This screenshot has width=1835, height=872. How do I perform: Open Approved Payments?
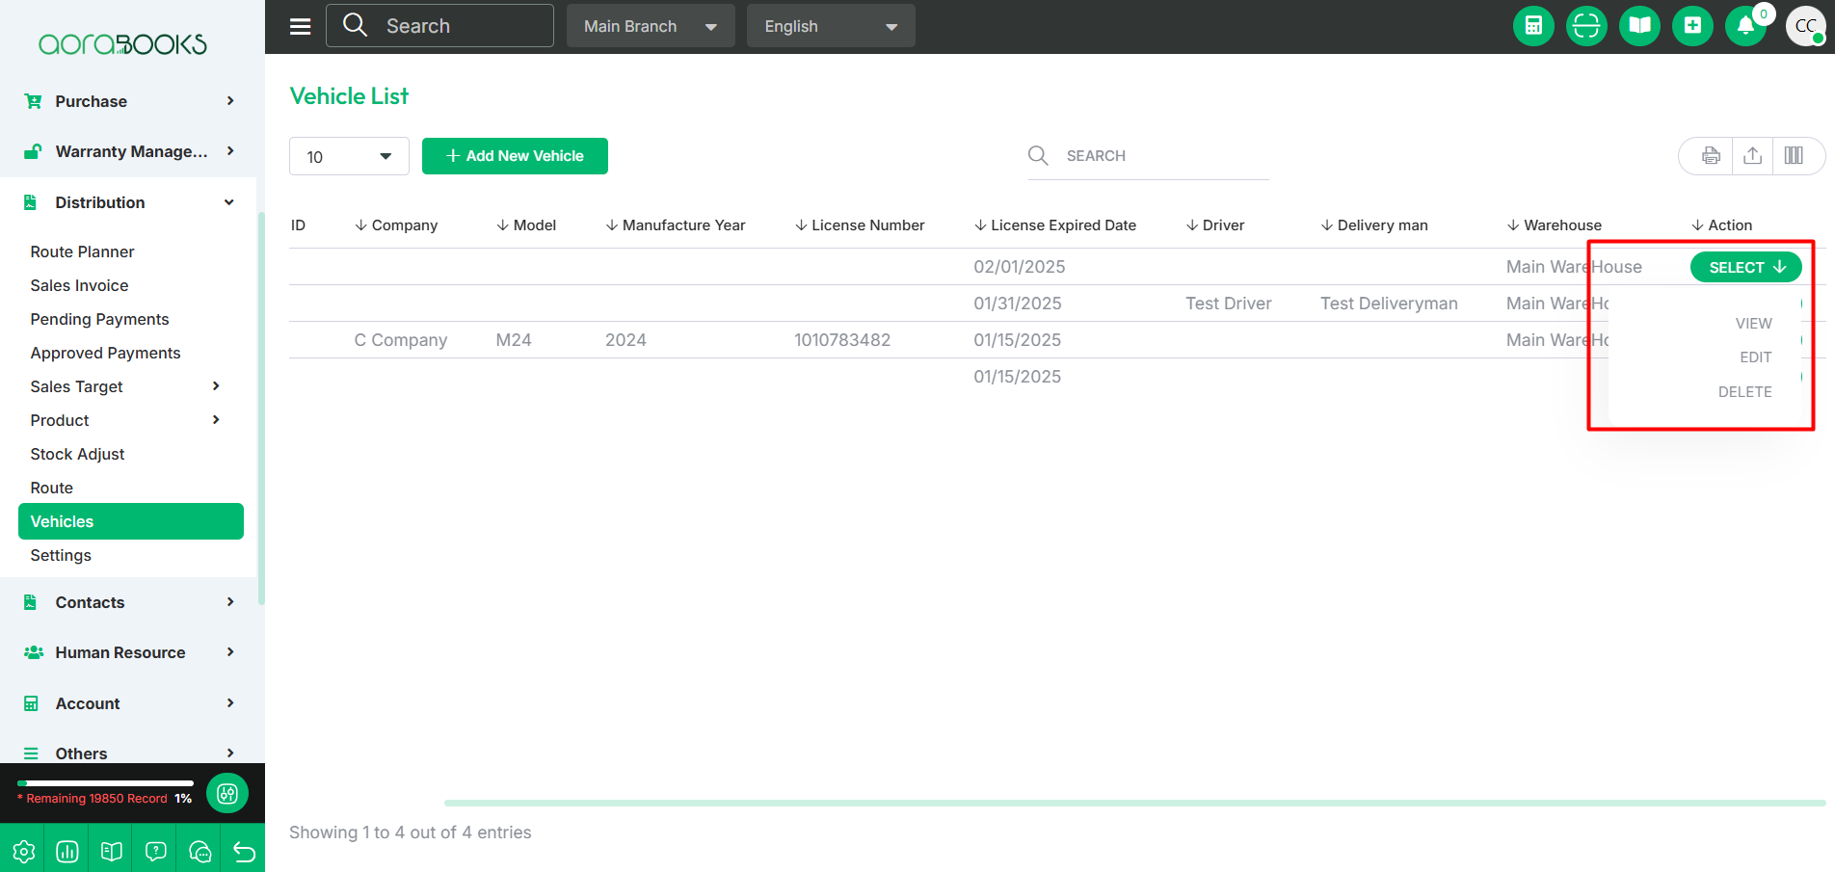(105, 353)
